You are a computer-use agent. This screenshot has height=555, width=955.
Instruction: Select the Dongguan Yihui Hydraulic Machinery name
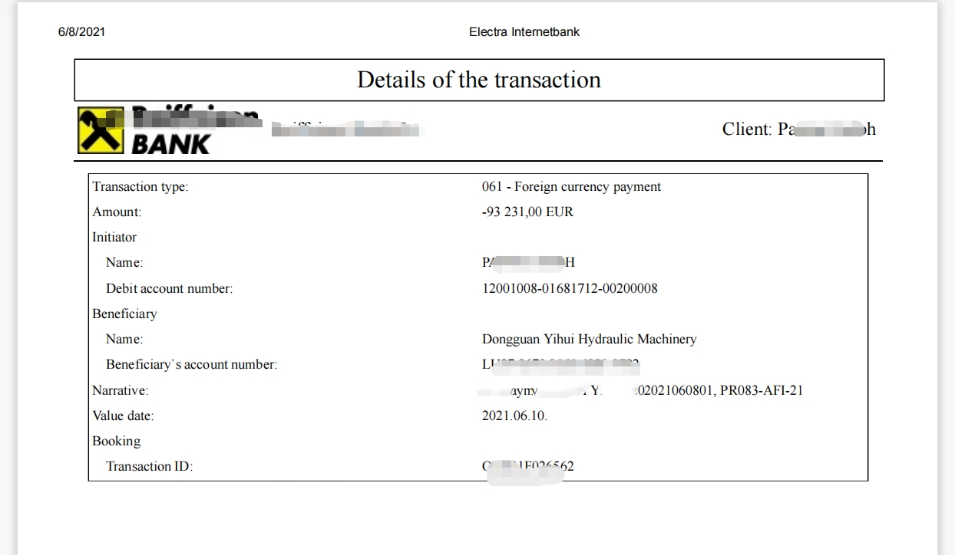pyautogui.click(x=589, y=340)
